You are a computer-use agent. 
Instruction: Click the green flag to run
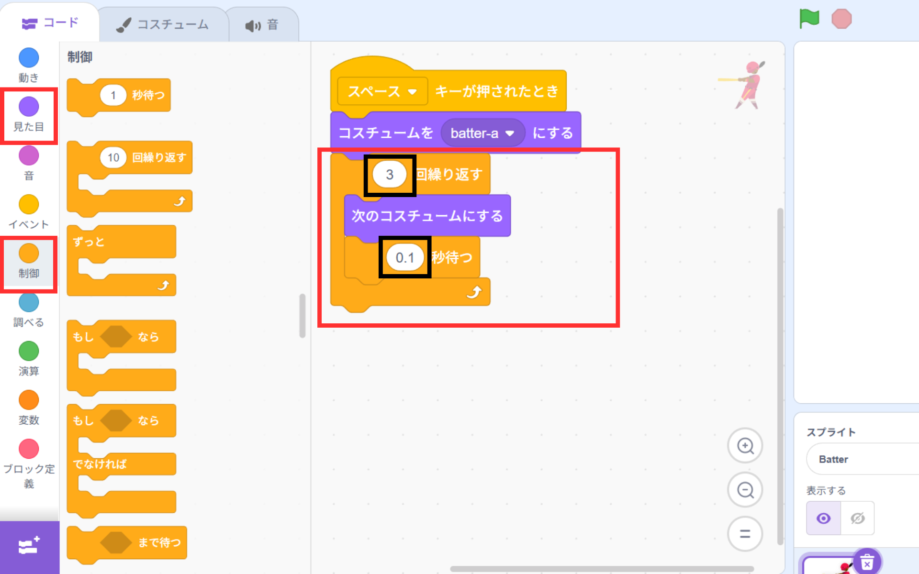click(809, 19)
